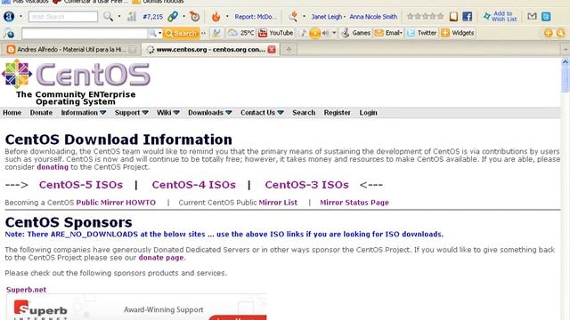This screenshot has width=570, height=320.
Task: Click the globe magnifier icon on second toolbar
Action: pyautogui.click(x=9, y=34)
